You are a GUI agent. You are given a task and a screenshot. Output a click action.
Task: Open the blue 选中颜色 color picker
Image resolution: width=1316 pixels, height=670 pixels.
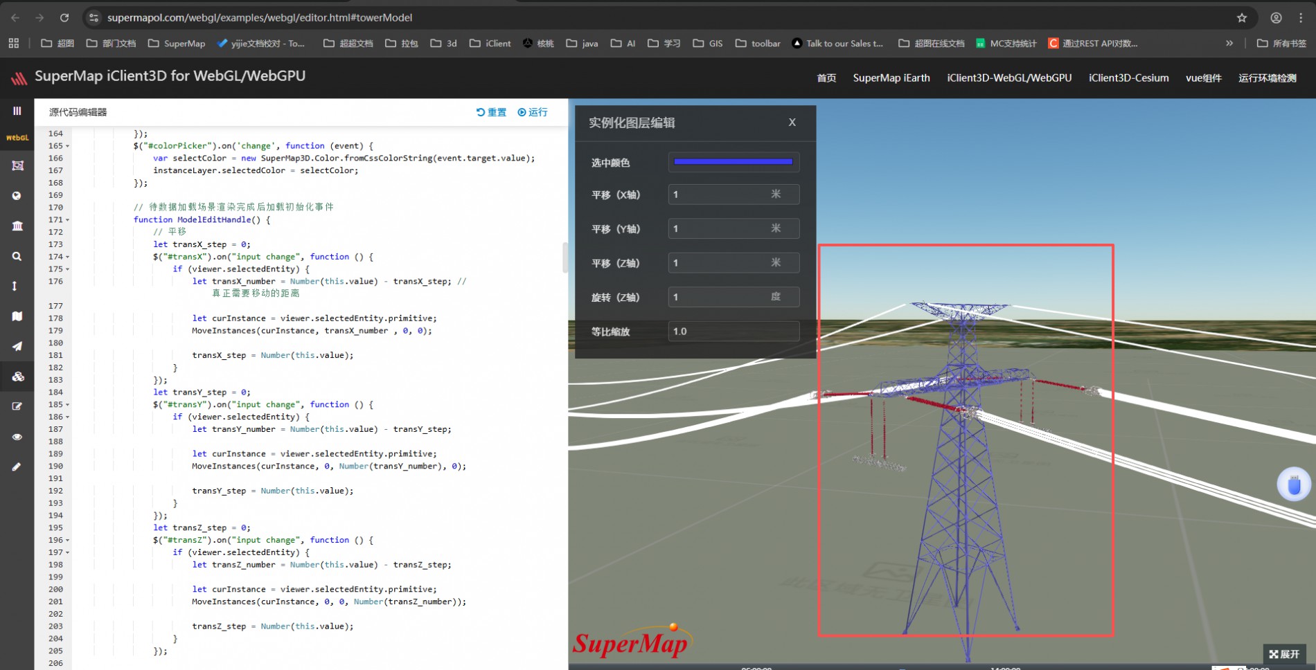(733, 162)
